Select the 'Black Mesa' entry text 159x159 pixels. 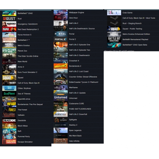coord(23,126)
